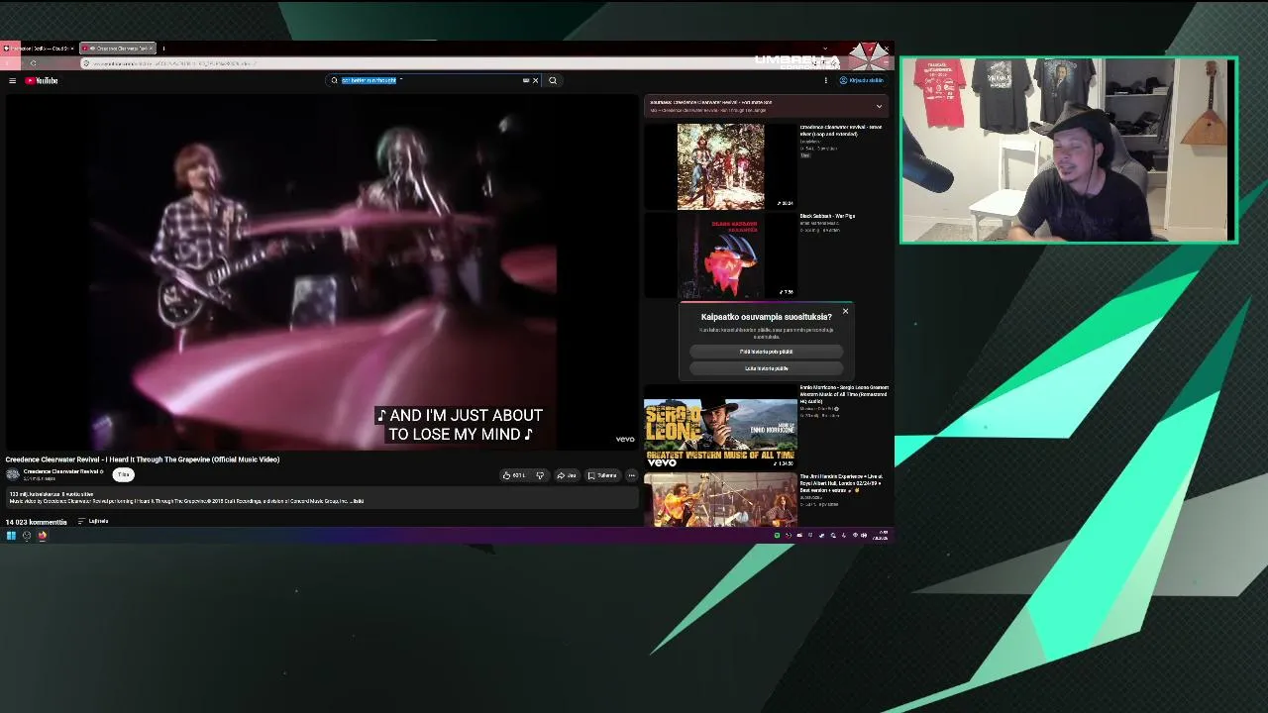Image resolution: width=1268 pixels, height=713 pixels.
Task: Open Creedence Clearwater Revival album thumbnail video
Action: click(x=720, y=166)
